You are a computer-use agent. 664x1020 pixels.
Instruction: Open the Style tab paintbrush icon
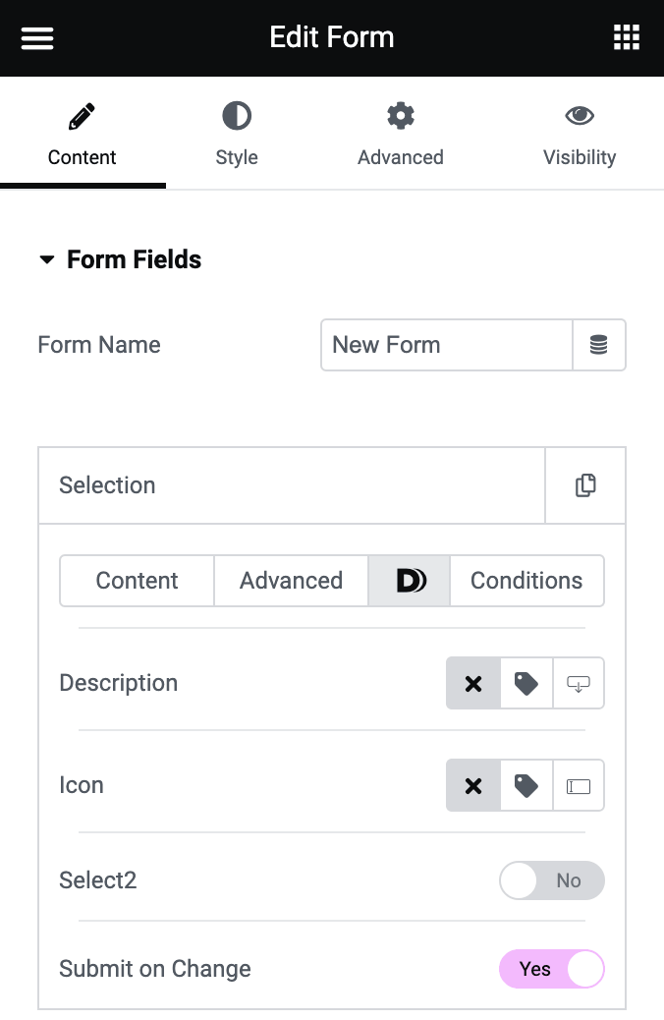click(x=237, y=115)
